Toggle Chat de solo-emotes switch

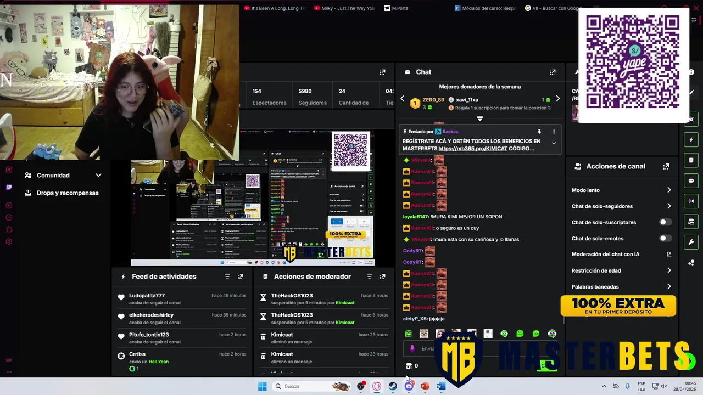pyautogui.click(x=665, y=238)
